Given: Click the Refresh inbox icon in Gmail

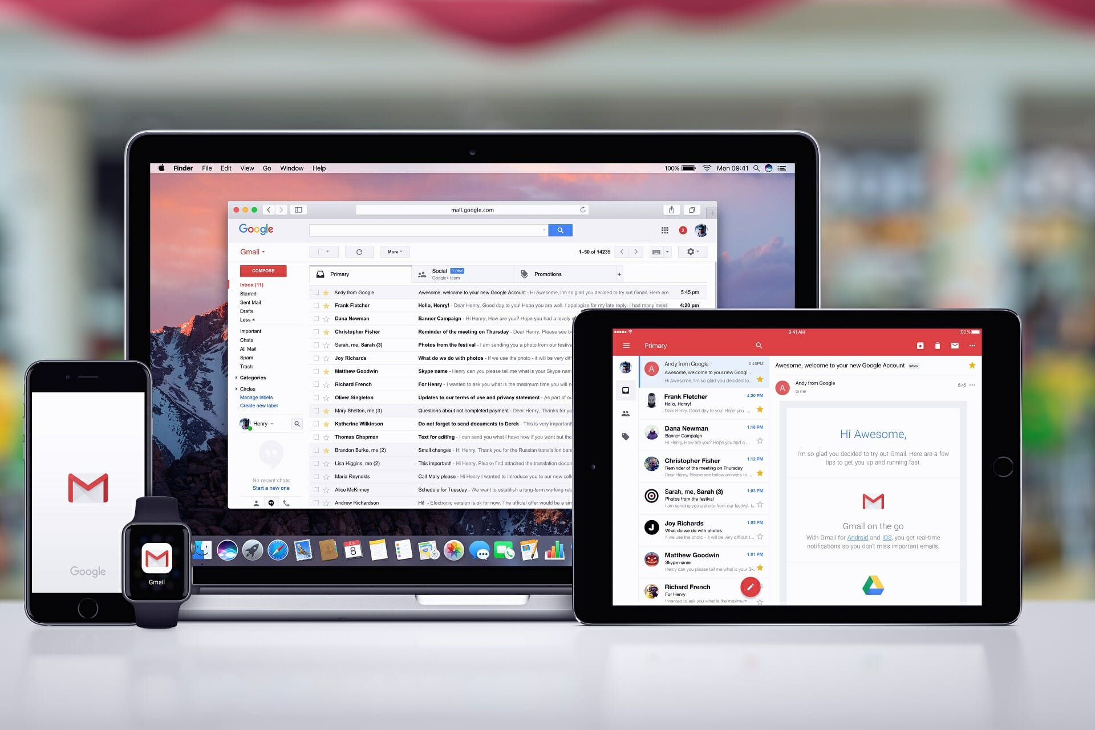Looking at the screenshot, I should pyautogui.click(x=359, y=252).
